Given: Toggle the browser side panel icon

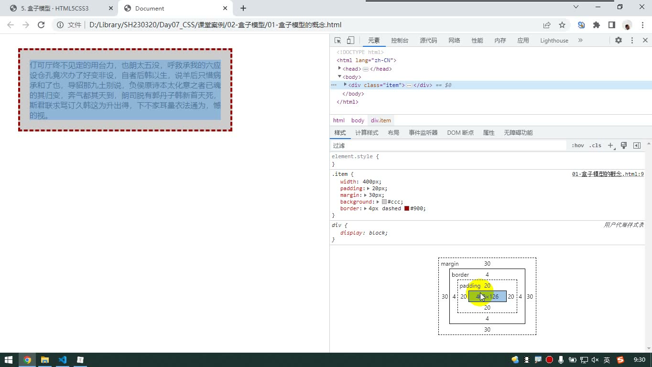Looking at the screenshot, I should (611, 25).
